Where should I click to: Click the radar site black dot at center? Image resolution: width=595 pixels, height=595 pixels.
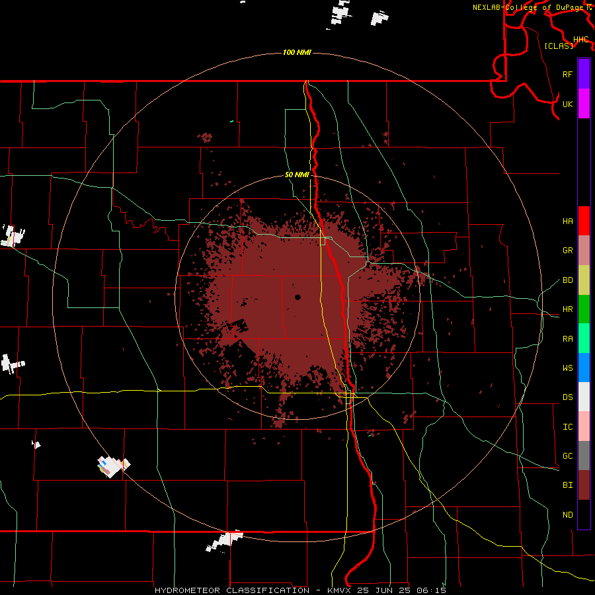[297, 297]
